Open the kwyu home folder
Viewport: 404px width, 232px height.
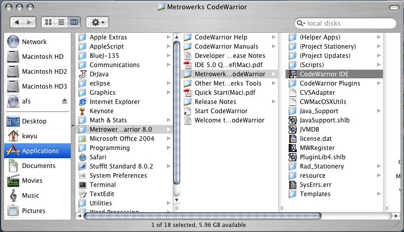37,136
